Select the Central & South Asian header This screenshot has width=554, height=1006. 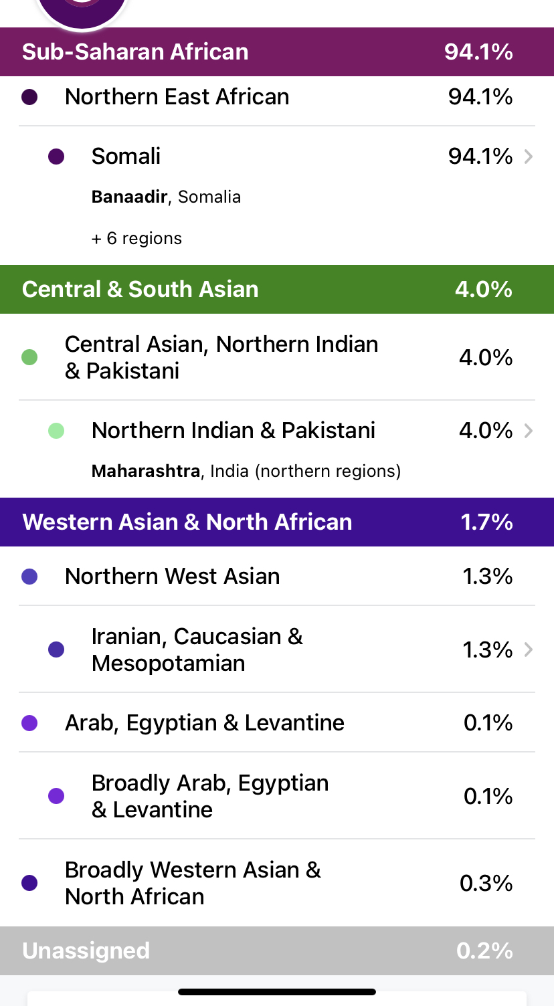[277, 289]
